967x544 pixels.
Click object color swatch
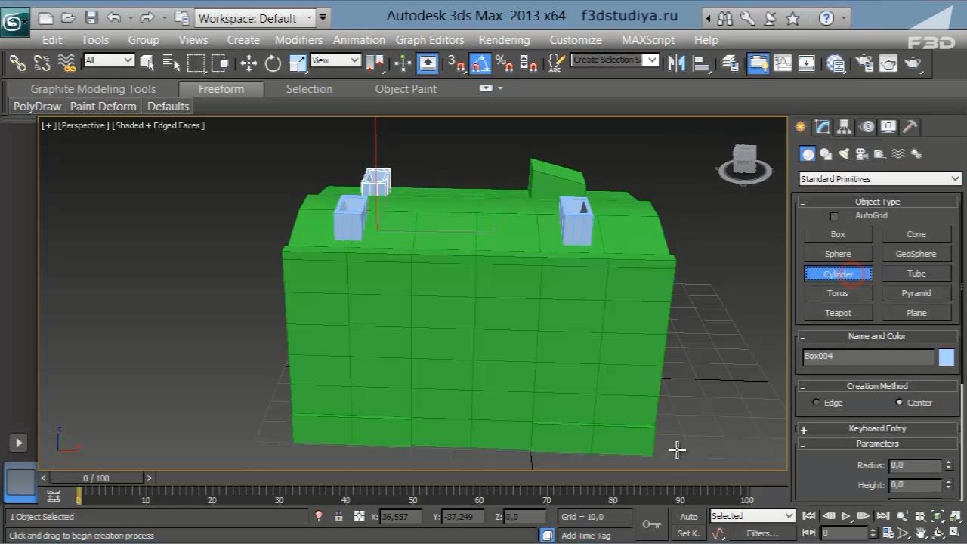(x=947, y=357)
